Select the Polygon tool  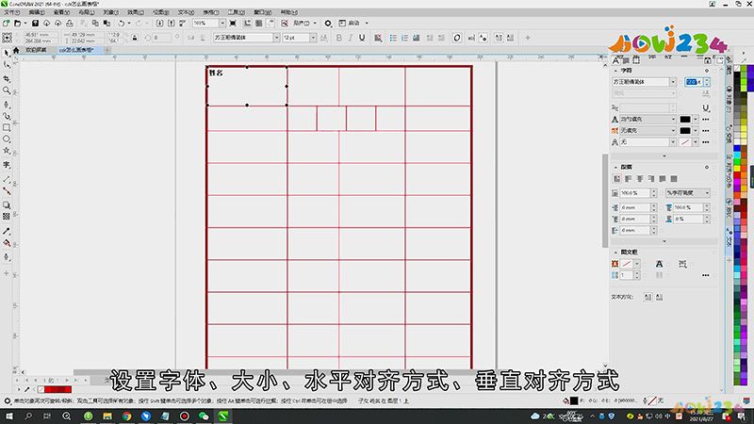pos(7,151)
